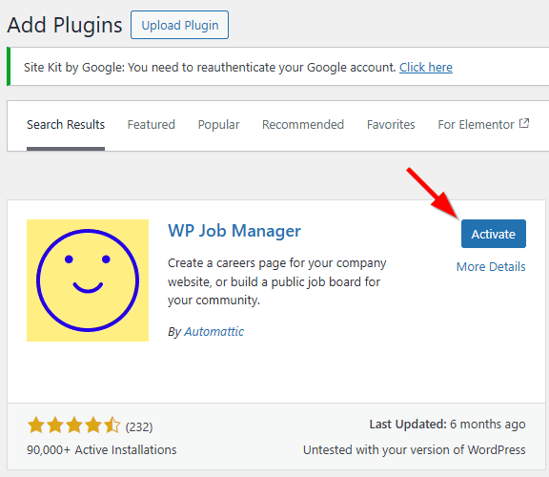
Task: Click the Untested with your version text
Action: click(x=415, y=449)
